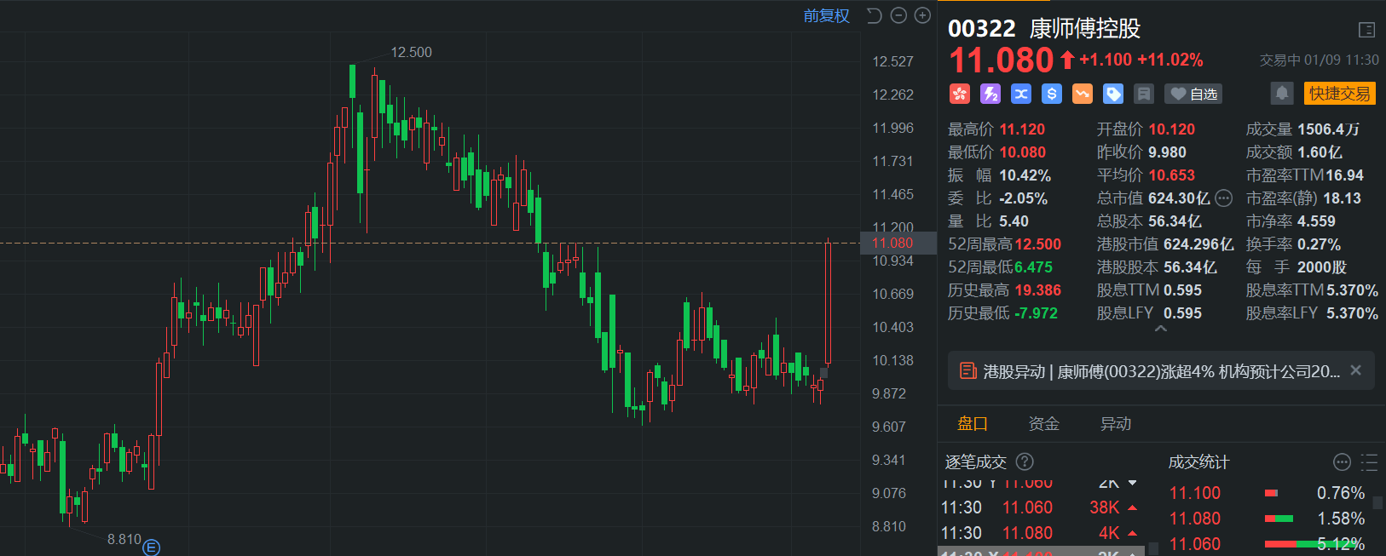The image size is (1386, 556).
Task: Click the blue price tag icon
Action: point(1113,94)
